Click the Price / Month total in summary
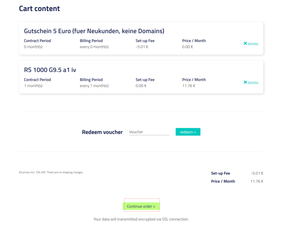 click(x=257, y=181)
